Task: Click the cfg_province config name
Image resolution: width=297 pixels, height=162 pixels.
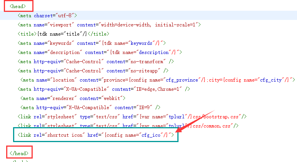Action: coord(187,80)
